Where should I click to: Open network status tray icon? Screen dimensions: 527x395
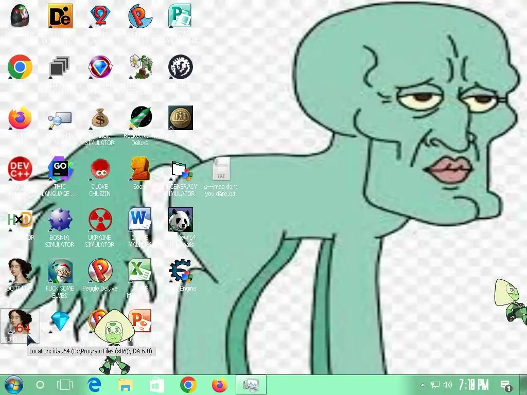pyautogui.click(x=435, y=385)
